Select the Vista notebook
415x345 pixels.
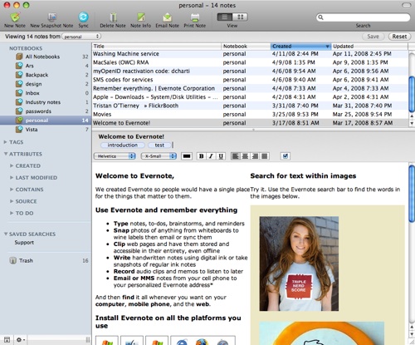coord(32,130)
